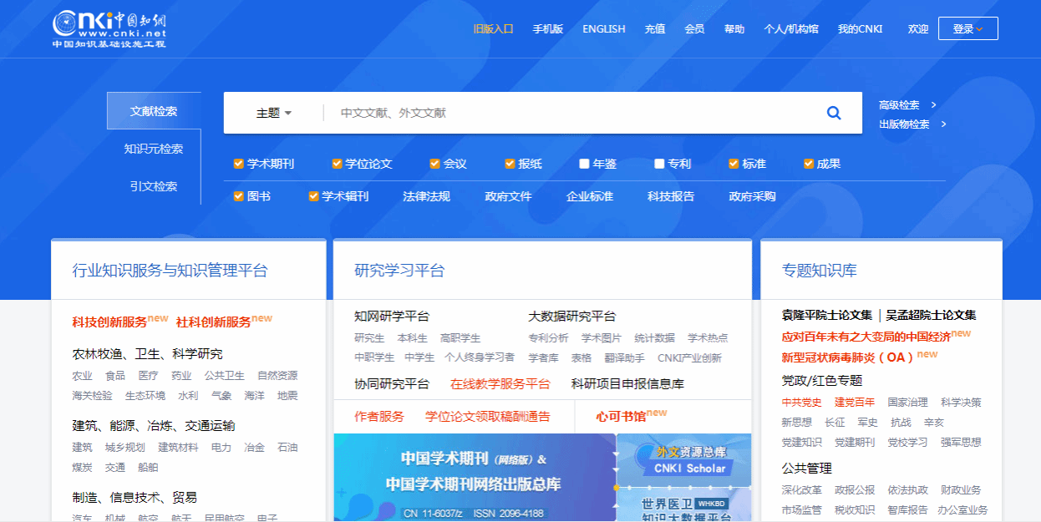The width and height of the screenshot is (1041, 522).
Task: Open 政府采购 database link
Action: 752,196
